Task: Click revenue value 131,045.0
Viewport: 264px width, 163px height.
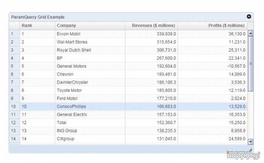Action: [x=167, y=139]
